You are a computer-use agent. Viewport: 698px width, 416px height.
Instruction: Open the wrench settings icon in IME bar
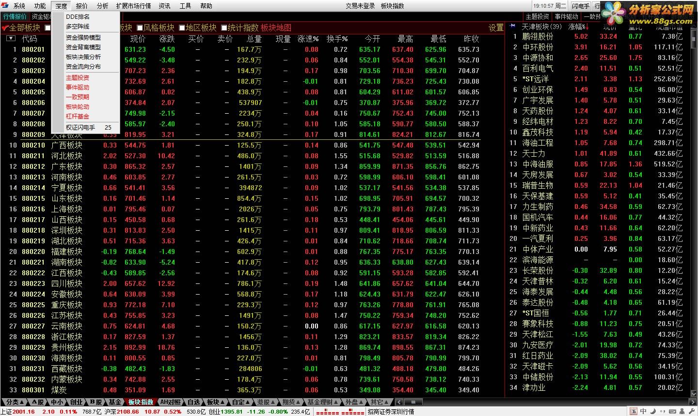click(x=692, y=411)
